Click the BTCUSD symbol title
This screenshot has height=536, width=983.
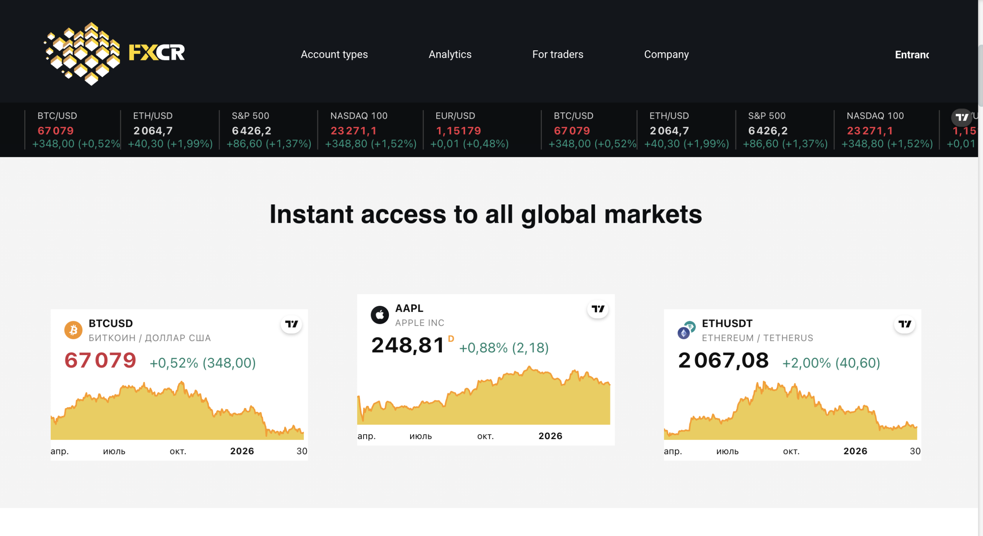(x=111, y=324)
